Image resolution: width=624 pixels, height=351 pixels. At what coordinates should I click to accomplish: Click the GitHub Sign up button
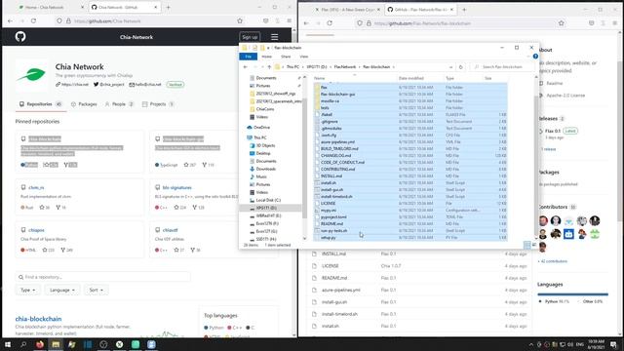click(250, 37)
